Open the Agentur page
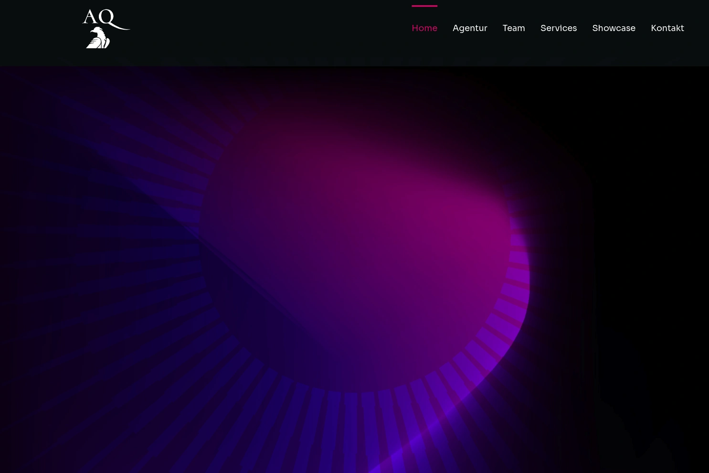709x473 pixels. pyautogui.click(x=469, y=28)
